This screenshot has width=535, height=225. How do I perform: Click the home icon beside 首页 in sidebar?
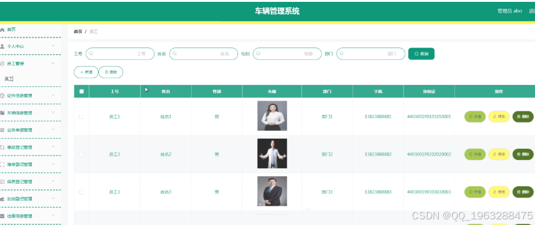pyautogui.click(x=2, y=30)
